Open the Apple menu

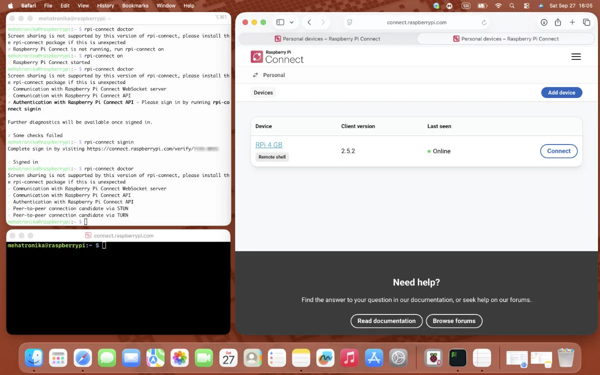(x=10, y=6)
